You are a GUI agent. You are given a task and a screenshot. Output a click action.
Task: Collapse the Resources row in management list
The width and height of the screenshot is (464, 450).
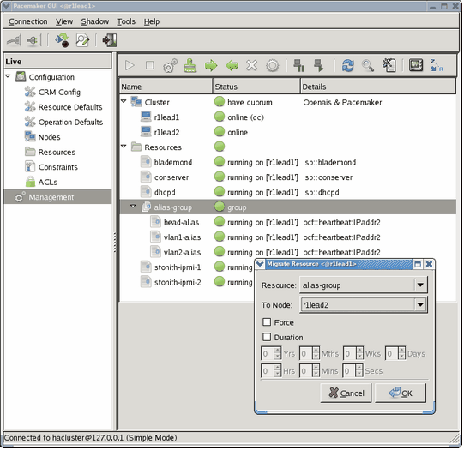tap(124, 146)
